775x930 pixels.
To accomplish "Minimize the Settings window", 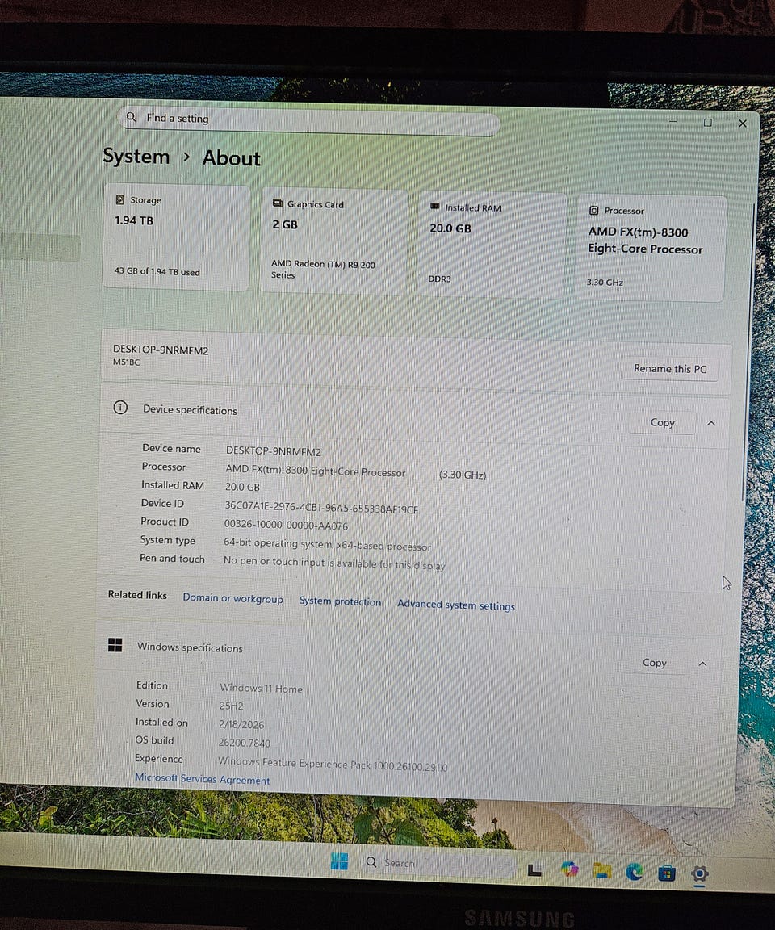I will tap(673, 121).
